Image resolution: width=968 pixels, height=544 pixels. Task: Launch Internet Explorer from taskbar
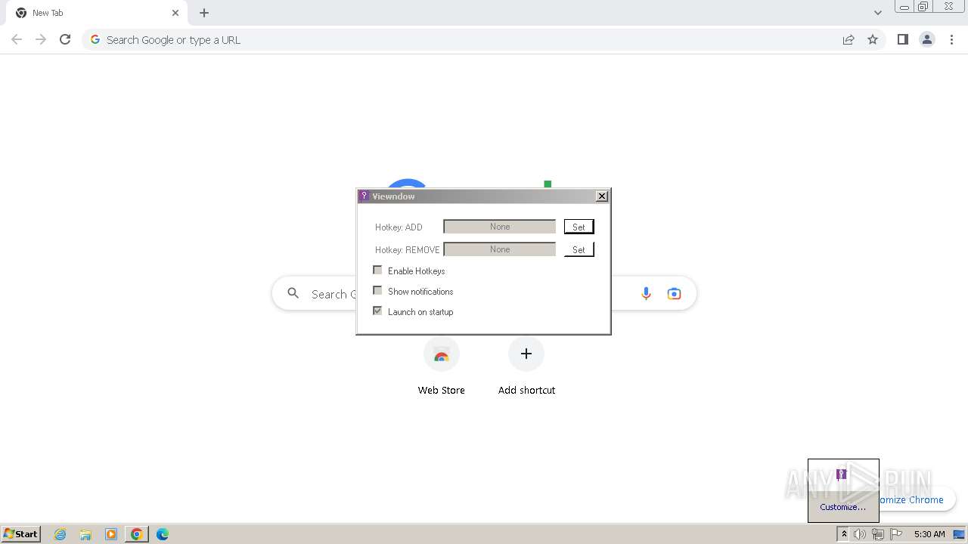tap(60, 534)
